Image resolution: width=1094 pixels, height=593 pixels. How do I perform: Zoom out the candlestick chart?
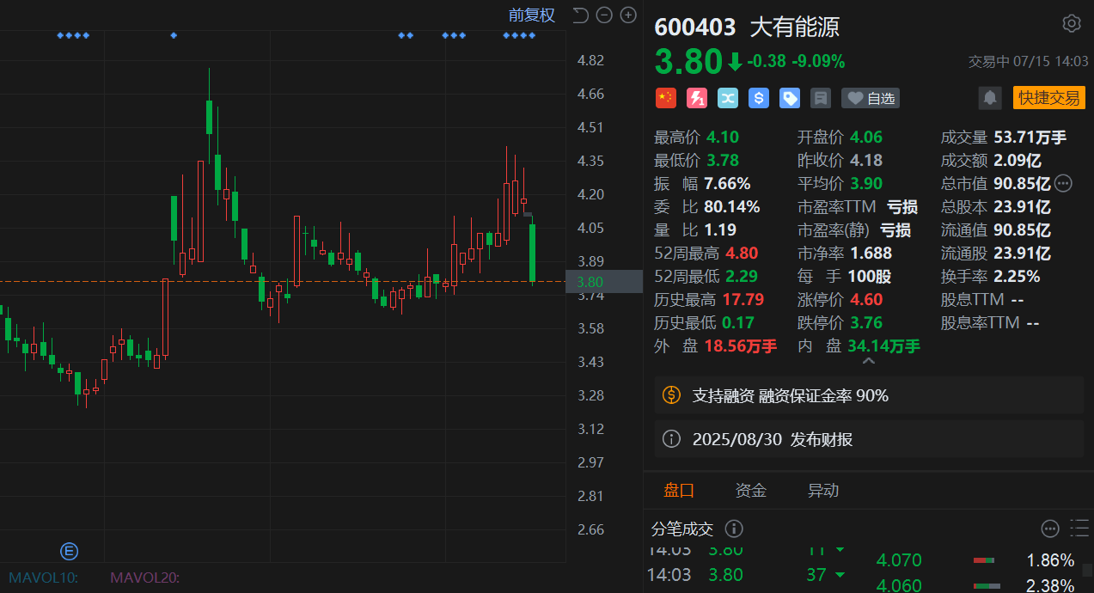pos(604,15)
